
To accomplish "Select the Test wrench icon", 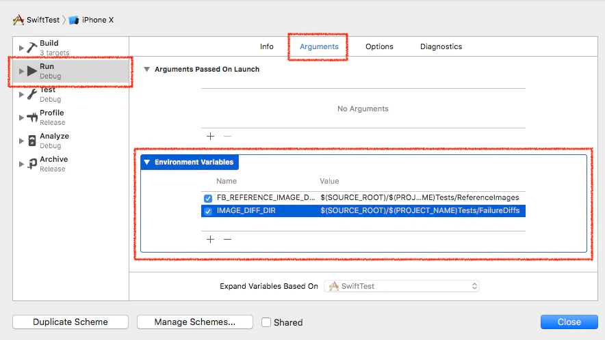I will [32, 94].
